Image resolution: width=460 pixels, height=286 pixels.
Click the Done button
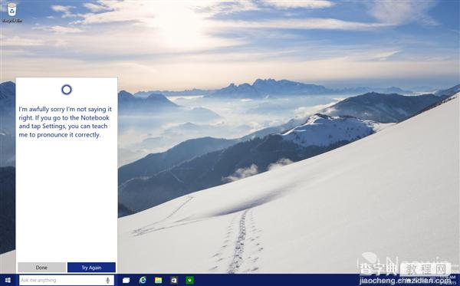coord(41,268)
